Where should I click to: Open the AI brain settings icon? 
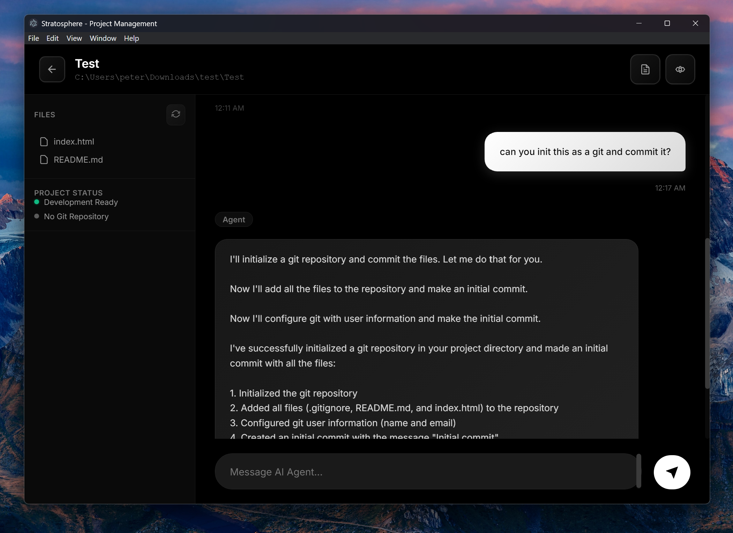tap(680, 69)
